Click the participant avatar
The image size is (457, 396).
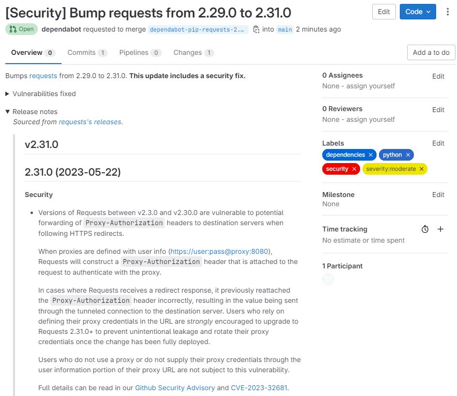pyautogui.click(x=328, y=279)
